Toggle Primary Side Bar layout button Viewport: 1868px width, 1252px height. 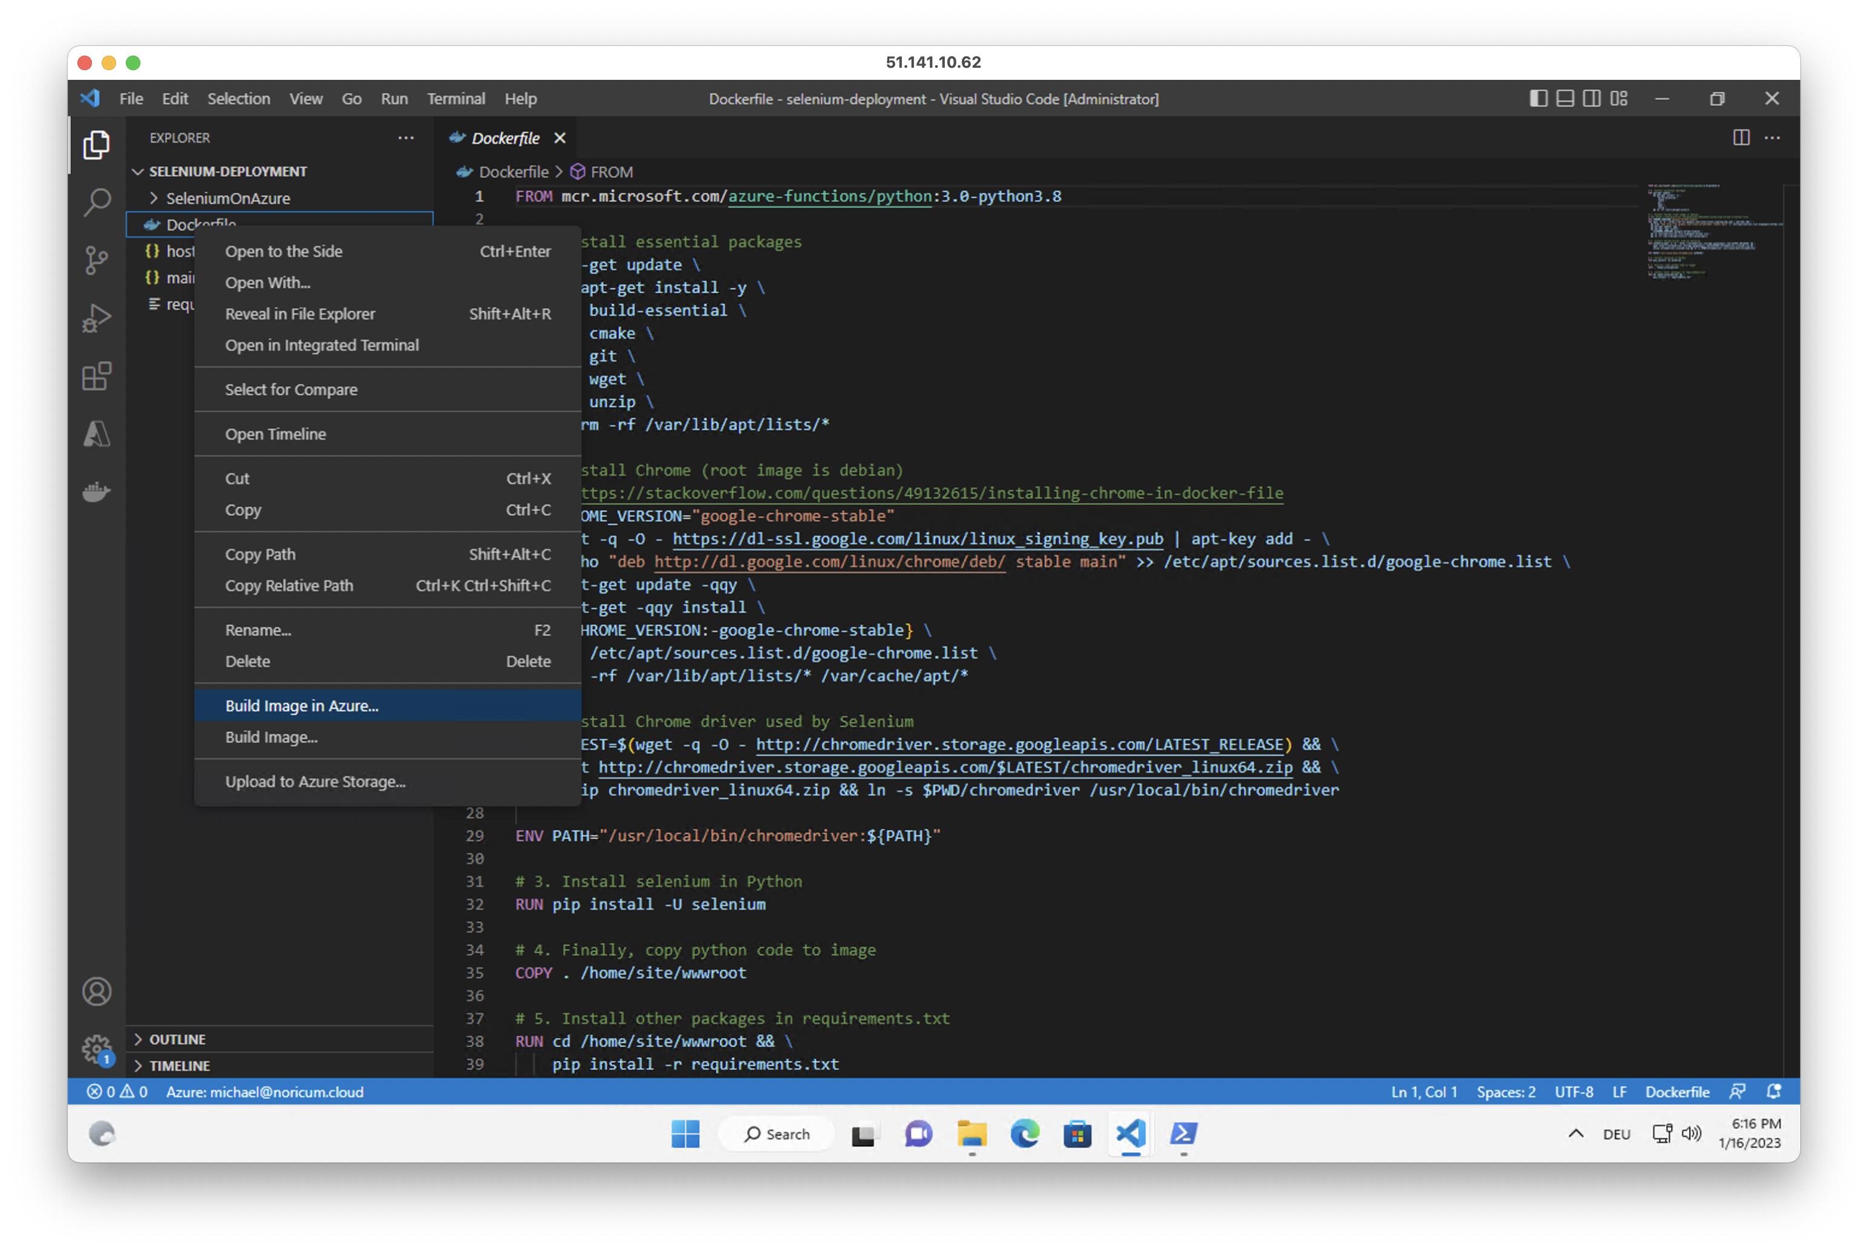click(x=1538, y=98)
